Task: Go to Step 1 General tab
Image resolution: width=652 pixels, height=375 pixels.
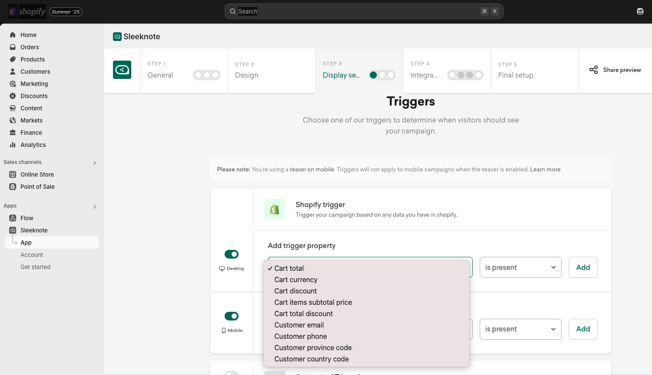Action: pos(184,71)
